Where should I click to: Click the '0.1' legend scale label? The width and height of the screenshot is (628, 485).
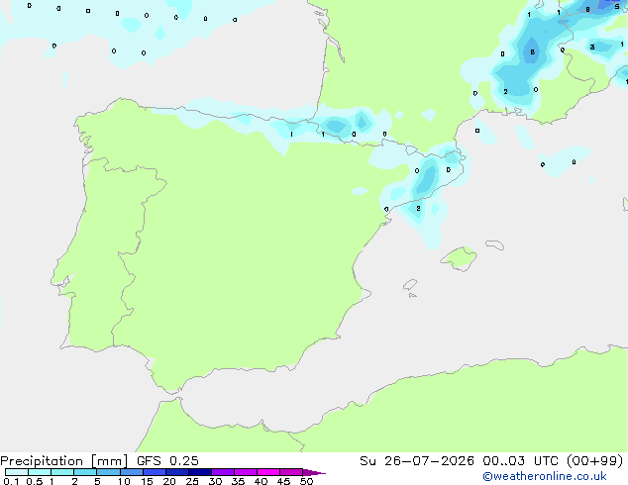pos(11,481)
